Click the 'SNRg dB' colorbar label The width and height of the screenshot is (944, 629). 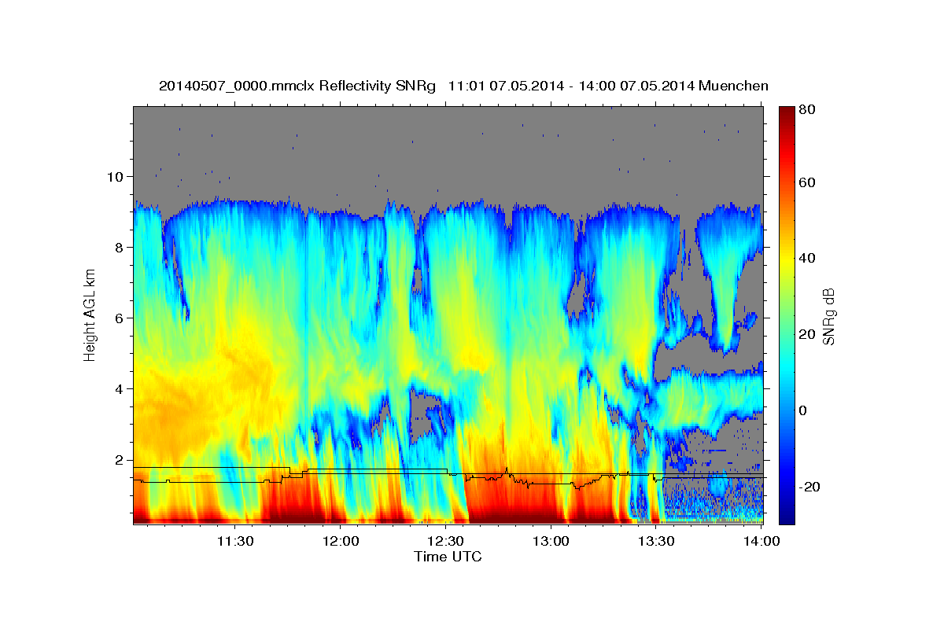tap(828, 318)
